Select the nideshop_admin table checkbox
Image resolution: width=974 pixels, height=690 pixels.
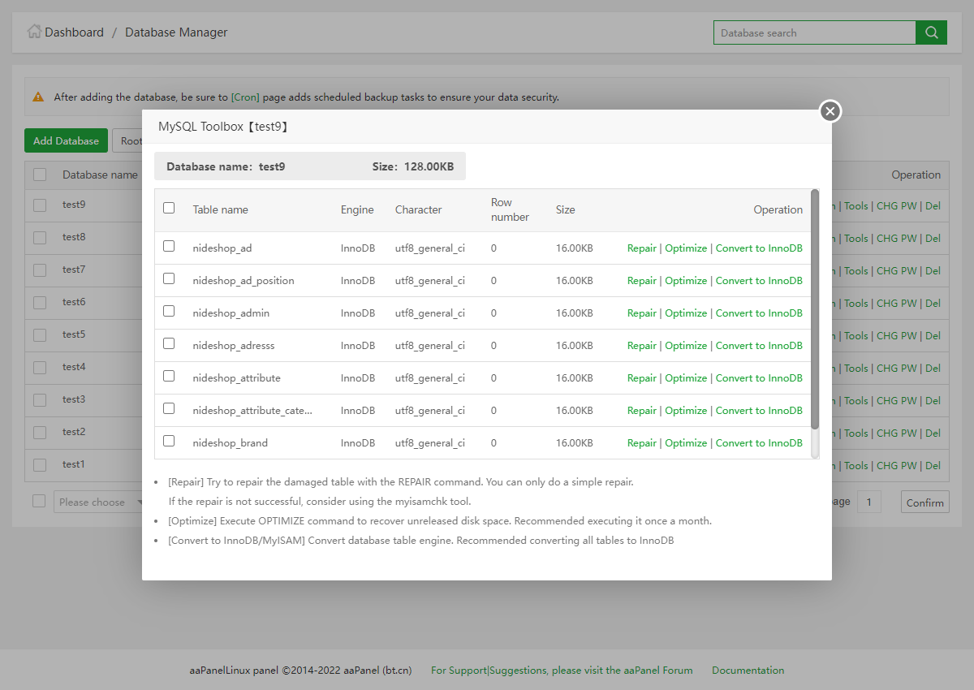(x=169, y=311)
